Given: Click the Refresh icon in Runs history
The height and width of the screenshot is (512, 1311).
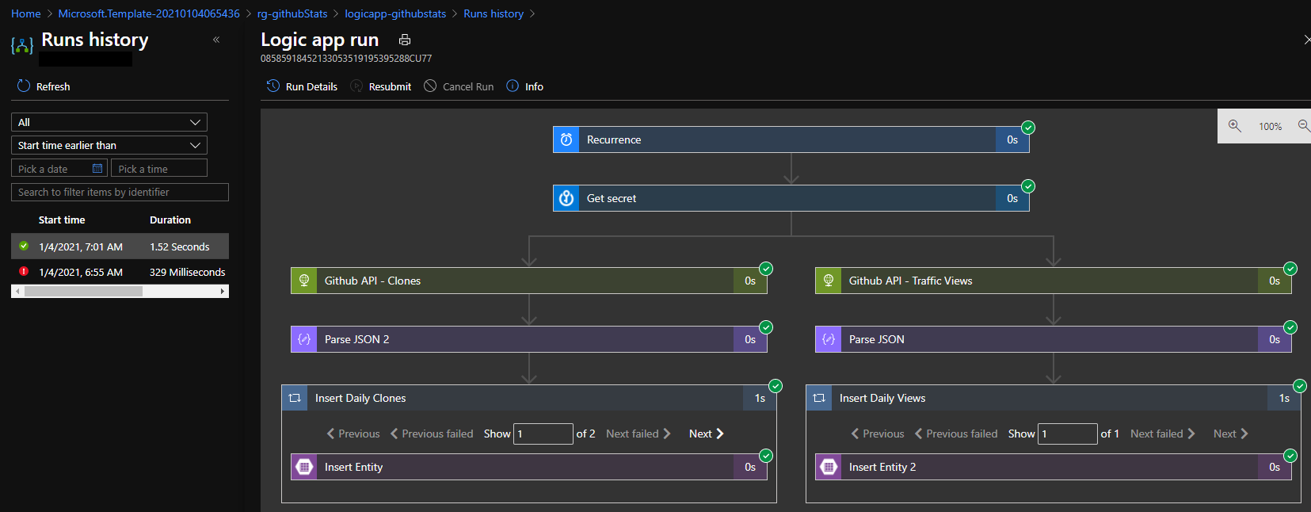Looking at the screenshot, I should [24, 86].
